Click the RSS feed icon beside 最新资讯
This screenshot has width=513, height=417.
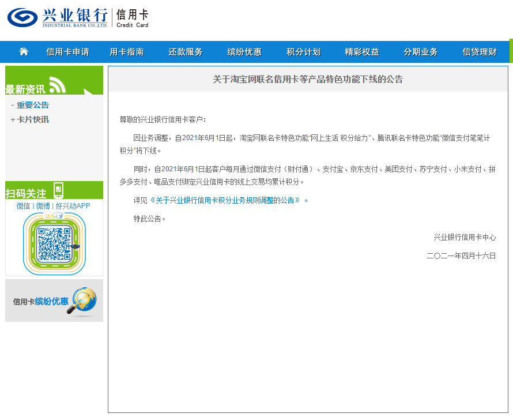[x=57, y=85]
